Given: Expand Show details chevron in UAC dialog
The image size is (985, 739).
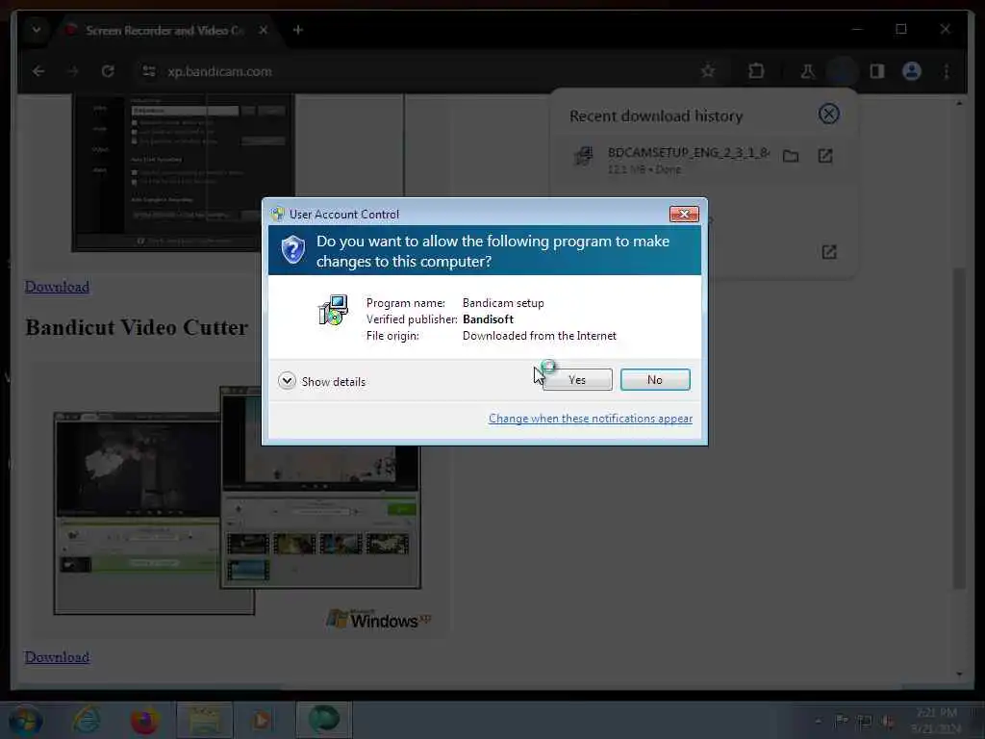Looking at the screenshot, I should (x=287, y=381).
